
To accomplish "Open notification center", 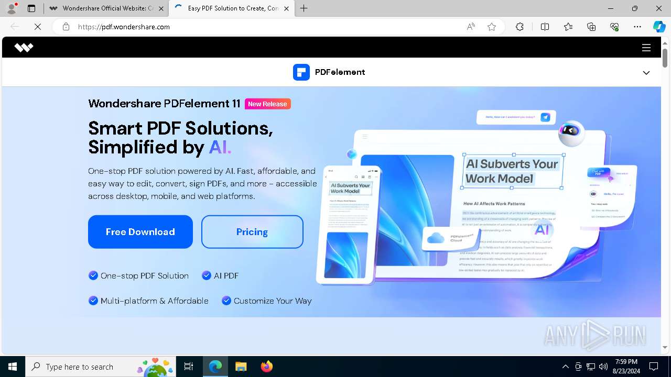I will [654, 367].
